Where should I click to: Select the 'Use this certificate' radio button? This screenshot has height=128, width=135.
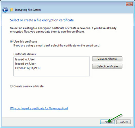tap(11, 42)
